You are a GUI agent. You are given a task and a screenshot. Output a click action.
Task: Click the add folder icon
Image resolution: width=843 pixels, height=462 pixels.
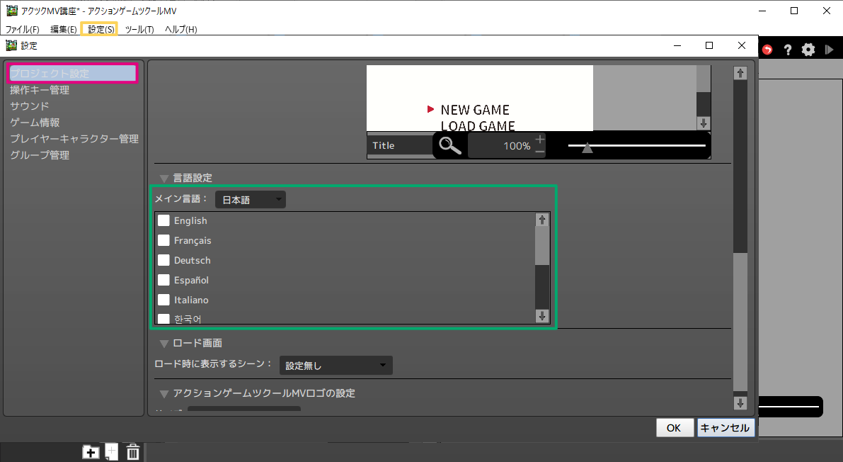pos(91,452)
